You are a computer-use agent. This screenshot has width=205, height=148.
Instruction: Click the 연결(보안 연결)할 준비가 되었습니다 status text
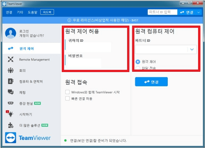(98, 141)
